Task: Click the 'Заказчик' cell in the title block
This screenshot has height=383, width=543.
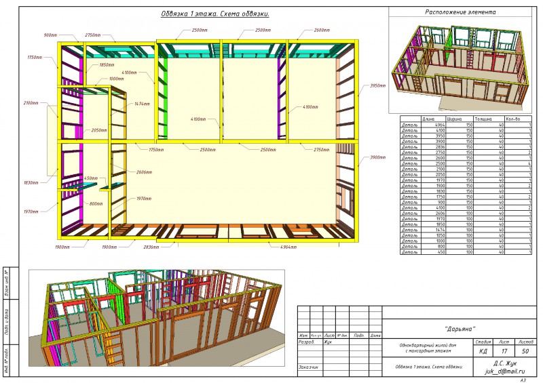Action: [x=309, y=367]
